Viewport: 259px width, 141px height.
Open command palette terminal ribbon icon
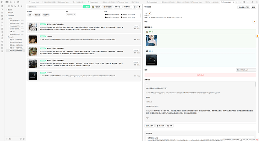(2, 22)
